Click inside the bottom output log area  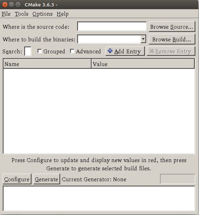coord(99,199)
